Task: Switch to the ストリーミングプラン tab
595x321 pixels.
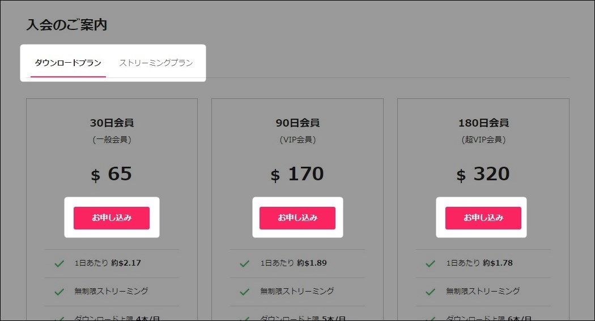Action: (x=156, y=63)
